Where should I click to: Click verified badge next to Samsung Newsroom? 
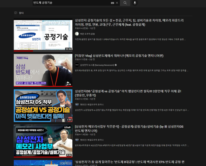pyautogui.click(x=116, y=65)
